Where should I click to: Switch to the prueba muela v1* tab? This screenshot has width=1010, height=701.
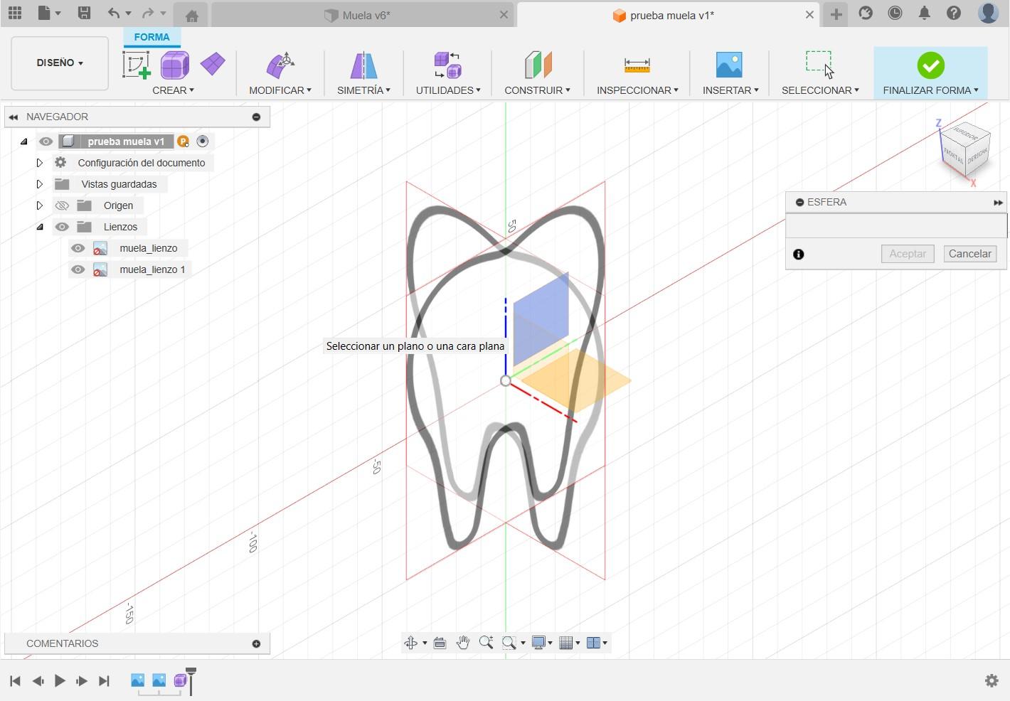click(x=668, y=15)
